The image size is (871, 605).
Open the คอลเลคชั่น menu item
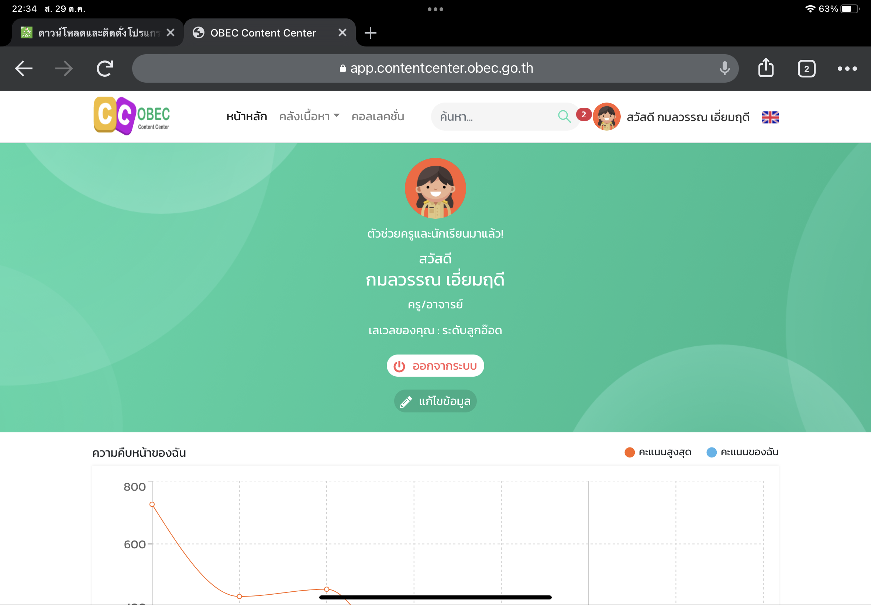[x=378, y=116]
